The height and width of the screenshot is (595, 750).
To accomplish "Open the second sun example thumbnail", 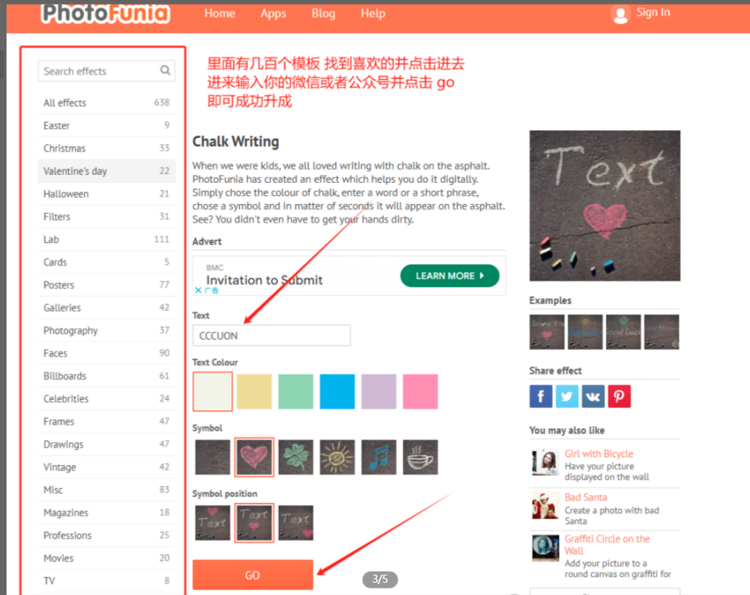I will coord(585,332).
